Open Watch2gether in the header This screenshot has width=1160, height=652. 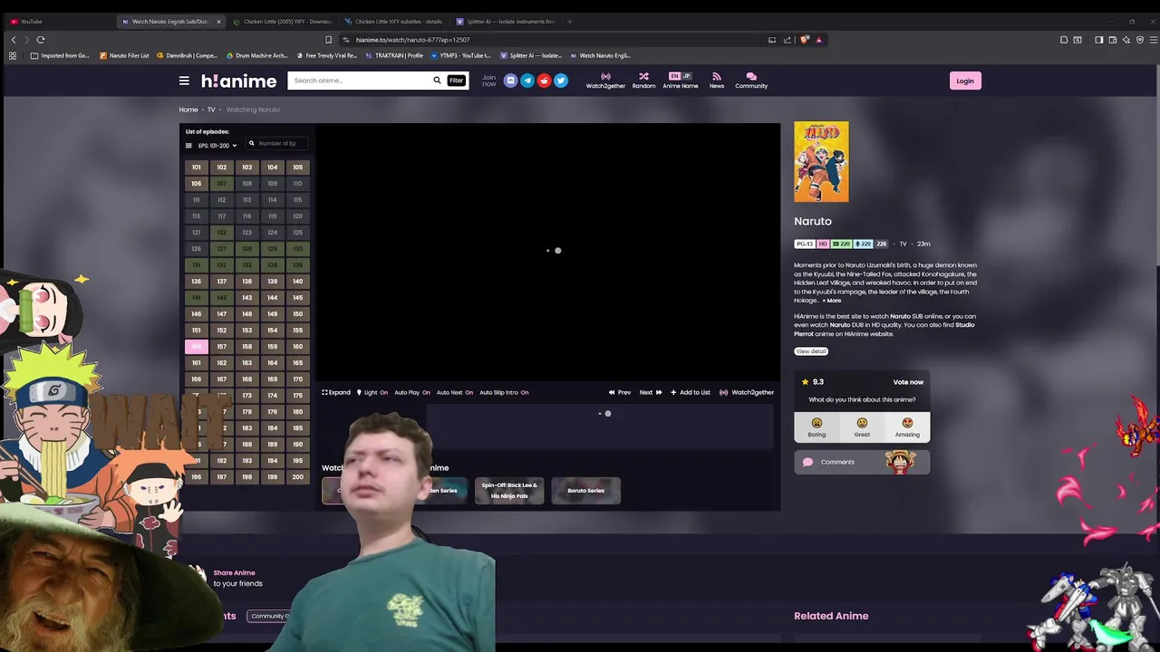pyautogui.click(x=605, y=81)
